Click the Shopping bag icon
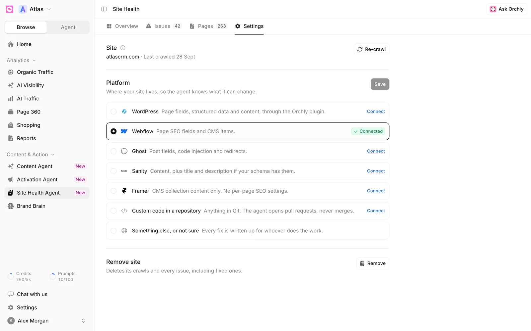Image resolution: width=531 pixels, height=331 pixels. [x=11, y=125]
